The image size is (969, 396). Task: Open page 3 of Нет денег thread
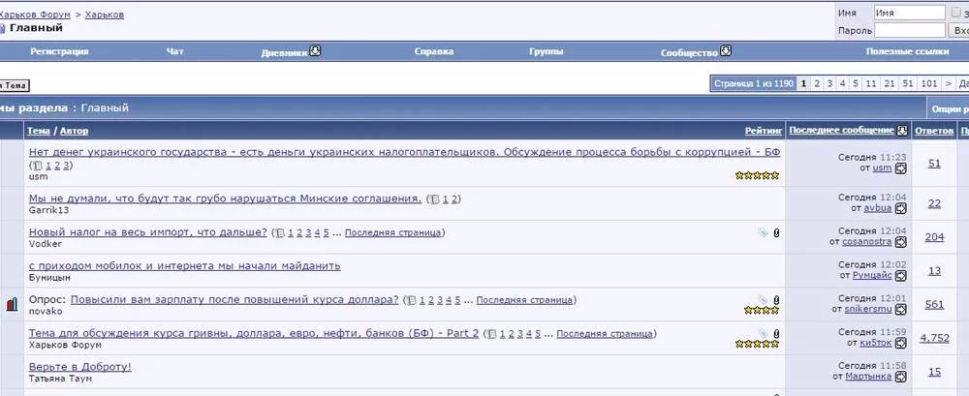click(66, 166)
